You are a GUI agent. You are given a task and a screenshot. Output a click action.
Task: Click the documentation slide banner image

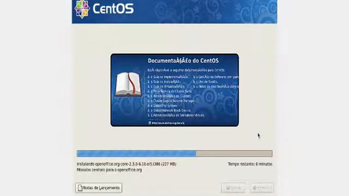coord(174,90)
